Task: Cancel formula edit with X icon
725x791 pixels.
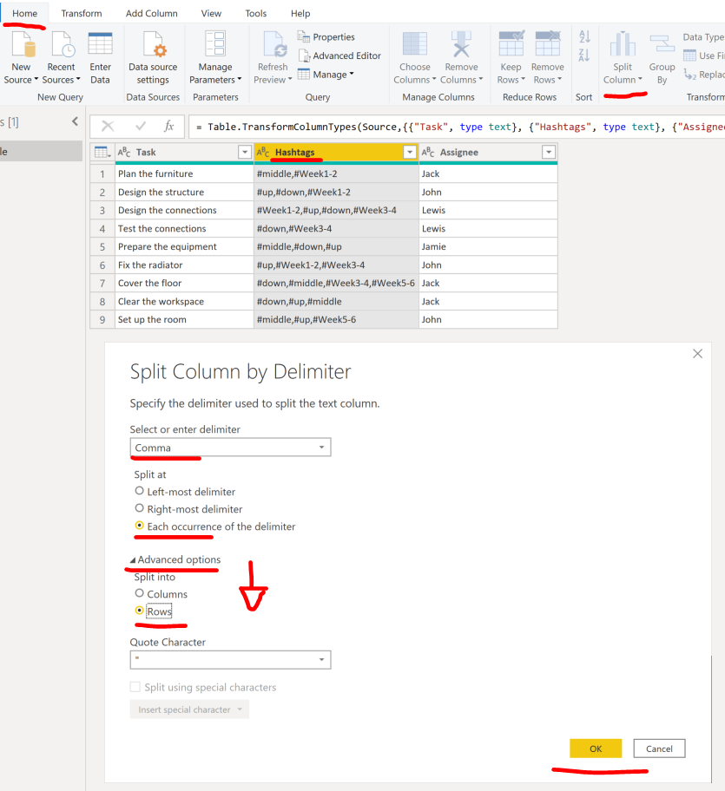Action: 108,126
